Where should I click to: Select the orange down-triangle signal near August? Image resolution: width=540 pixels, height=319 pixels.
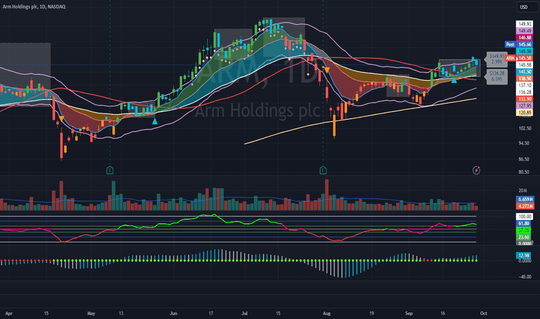pyautogui.click(x=326, y=70)
